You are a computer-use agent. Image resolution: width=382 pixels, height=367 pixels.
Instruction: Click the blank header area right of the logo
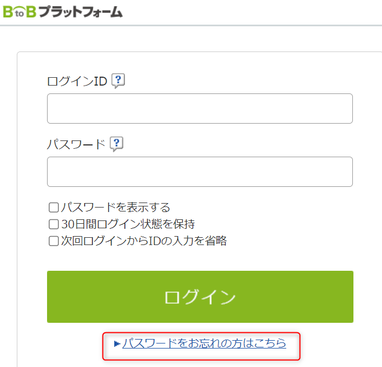(x=252, y=11)
